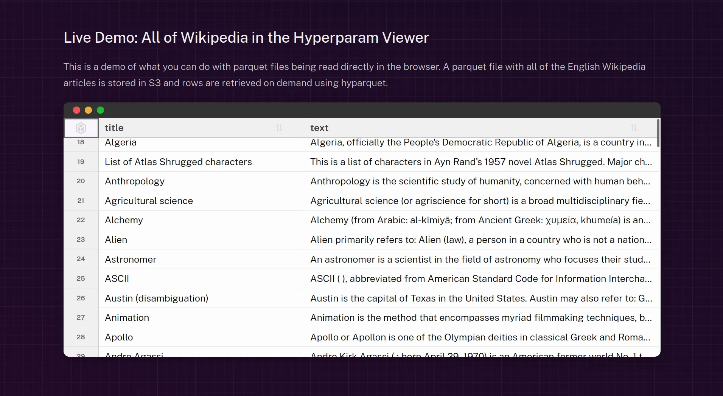The height and width of the screenshot is (396, 723).
Task: Expand the truncated text of the Apollo row
Action: click(480, 337)
